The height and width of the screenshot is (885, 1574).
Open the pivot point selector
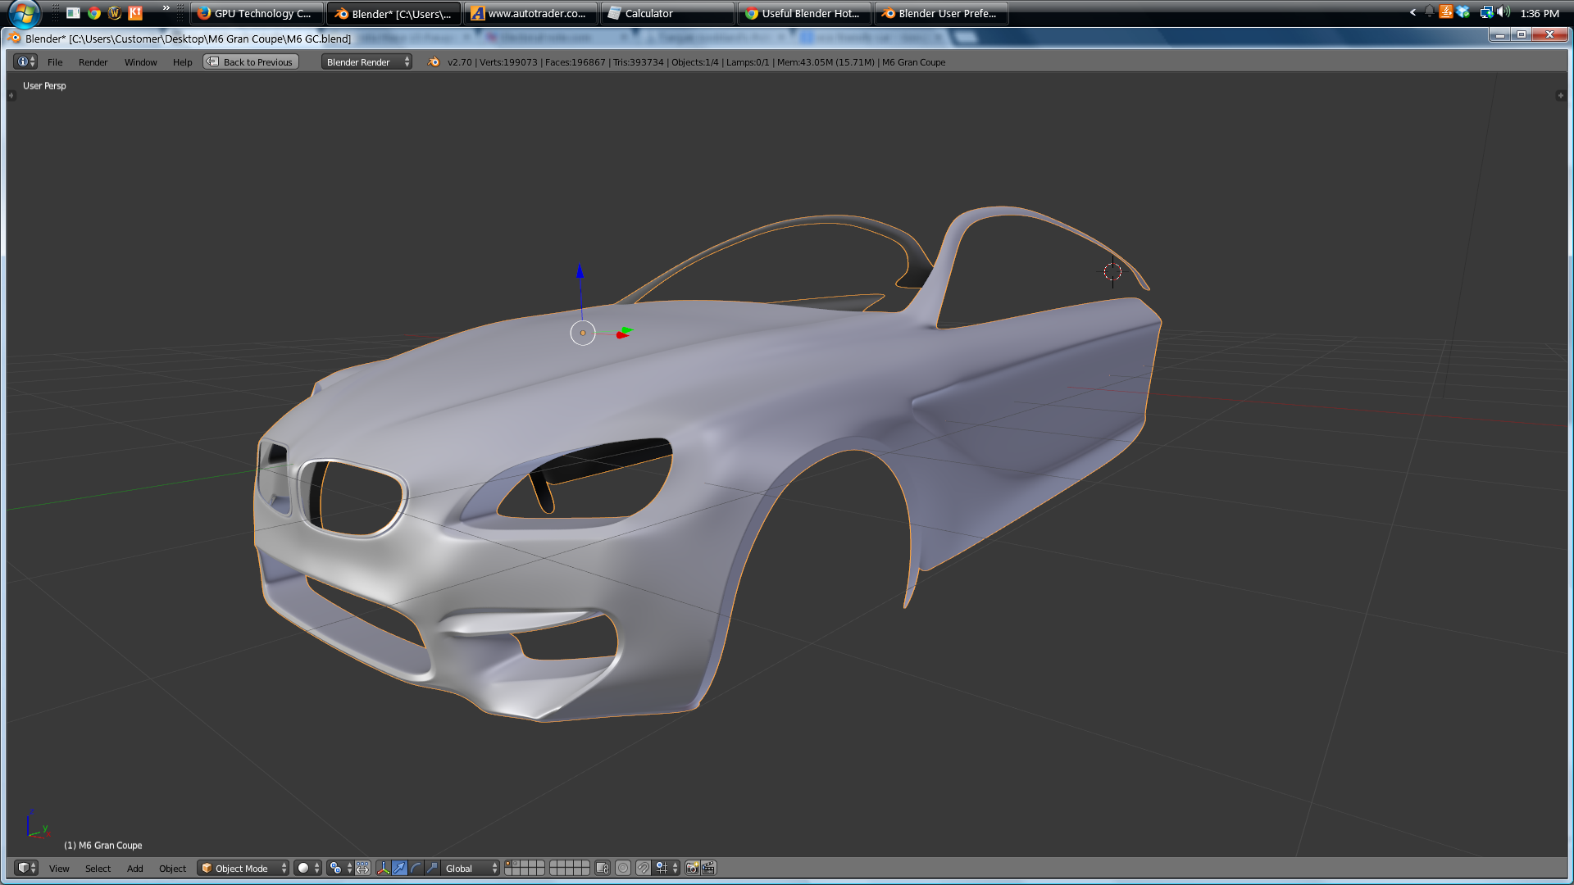pyautogui.click(x=340, y=869)
